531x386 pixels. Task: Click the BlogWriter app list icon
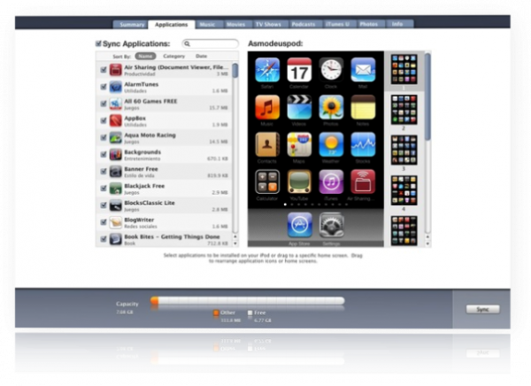click(x=115, y=222)
